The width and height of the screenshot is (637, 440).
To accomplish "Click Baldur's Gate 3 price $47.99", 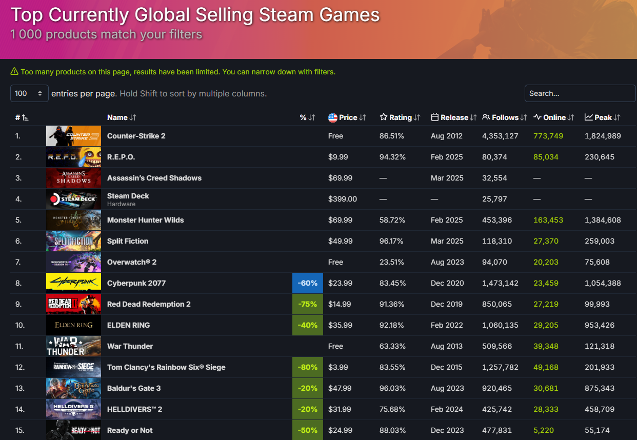I will coord(340,388).
